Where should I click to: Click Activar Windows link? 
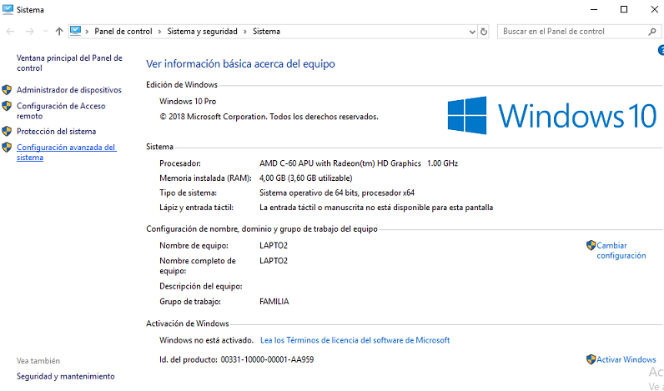pyautogui.click(x=626, y=359)
